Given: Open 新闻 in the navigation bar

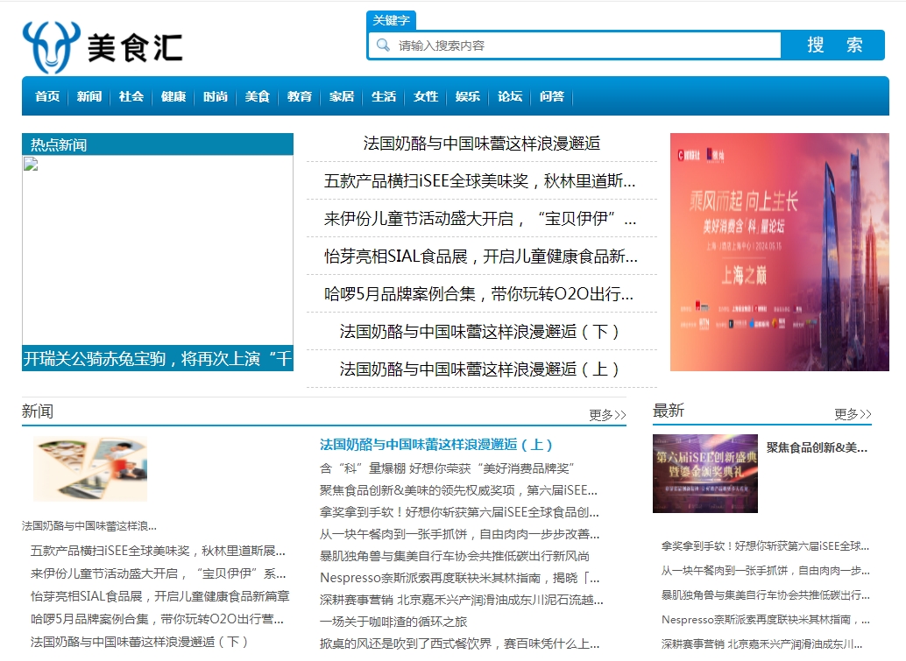Looking at the screenshot, I should tap(89, 96).
